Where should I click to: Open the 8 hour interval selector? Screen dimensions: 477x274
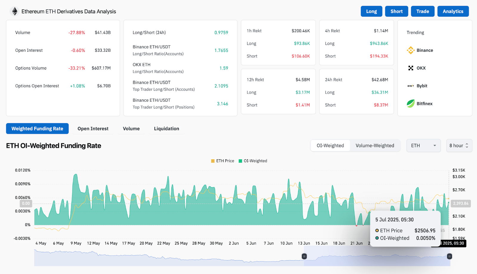click(459, 146)
